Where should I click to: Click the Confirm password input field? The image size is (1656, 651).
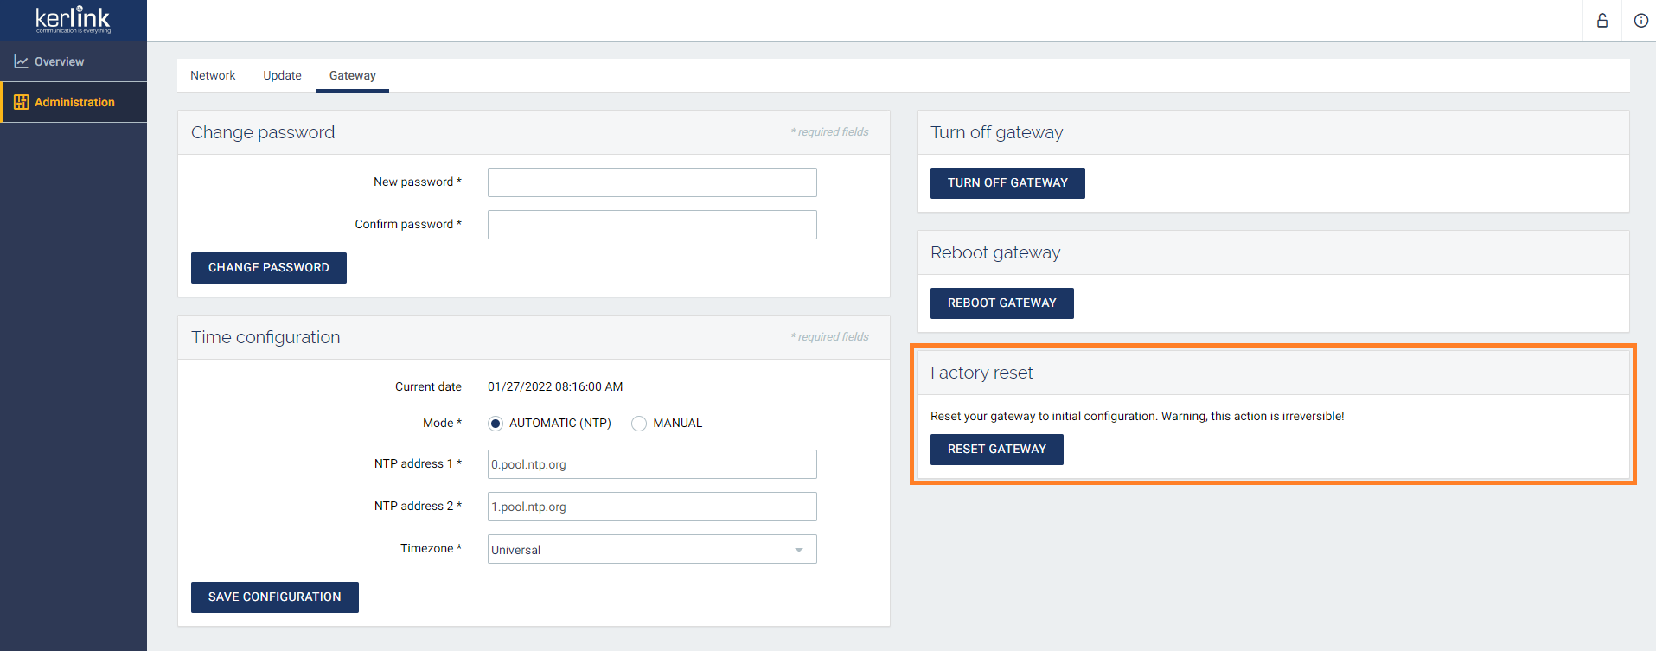652,225
